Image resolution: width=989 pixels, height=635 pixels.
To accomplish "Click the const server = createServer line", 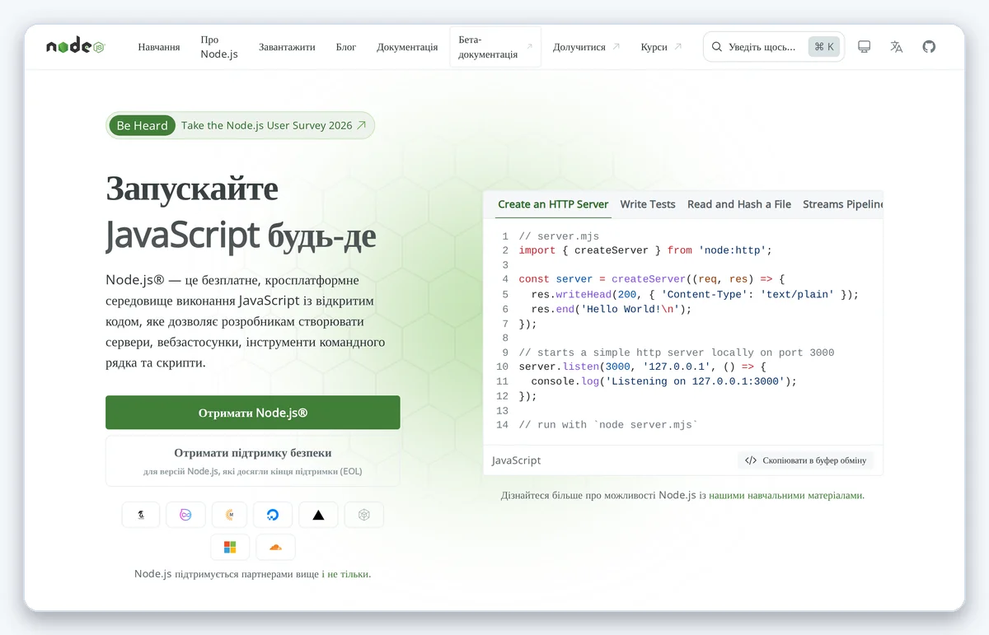I will (652, 279).
